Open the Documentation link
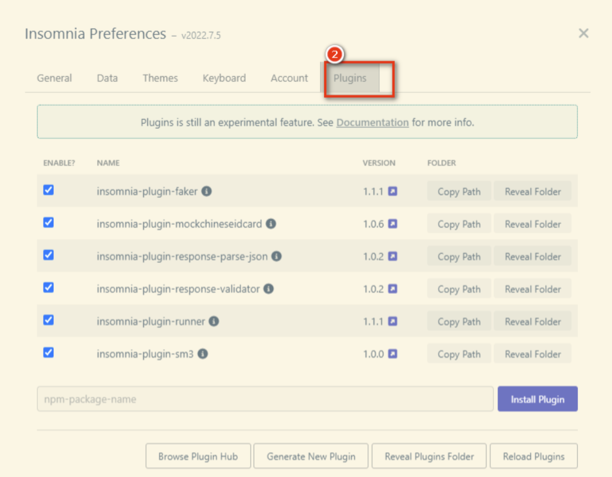612x477 pixels. coord(372,122)
